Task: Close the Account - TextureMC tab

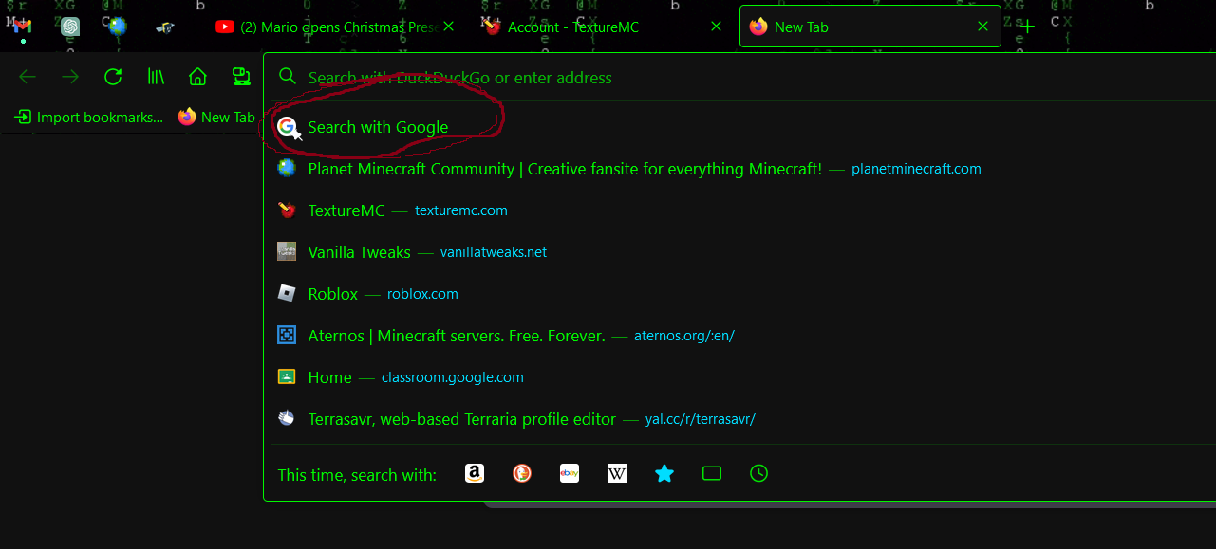Action: [717, 27]
